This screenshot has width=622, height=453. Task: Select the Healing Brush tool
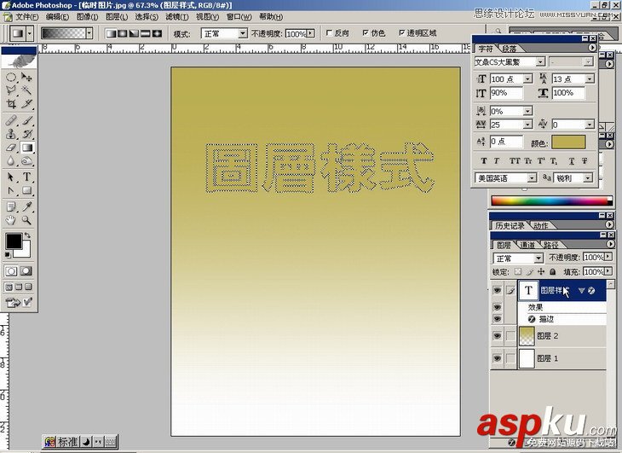coord(11,120)
